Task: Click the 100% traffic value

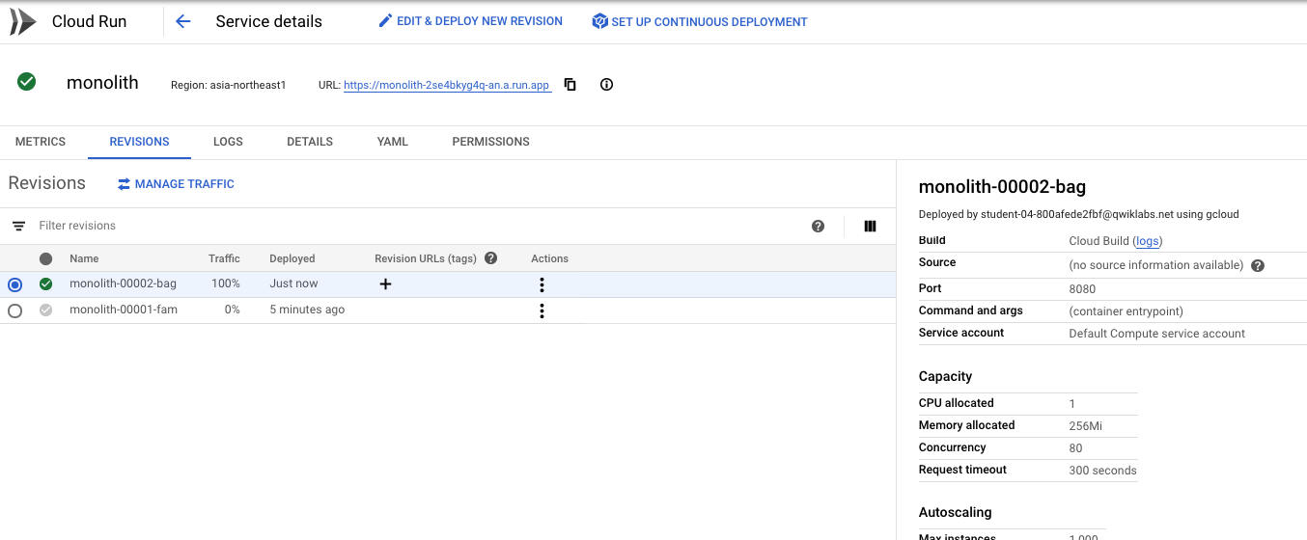Action: click(x=226, y=283)
